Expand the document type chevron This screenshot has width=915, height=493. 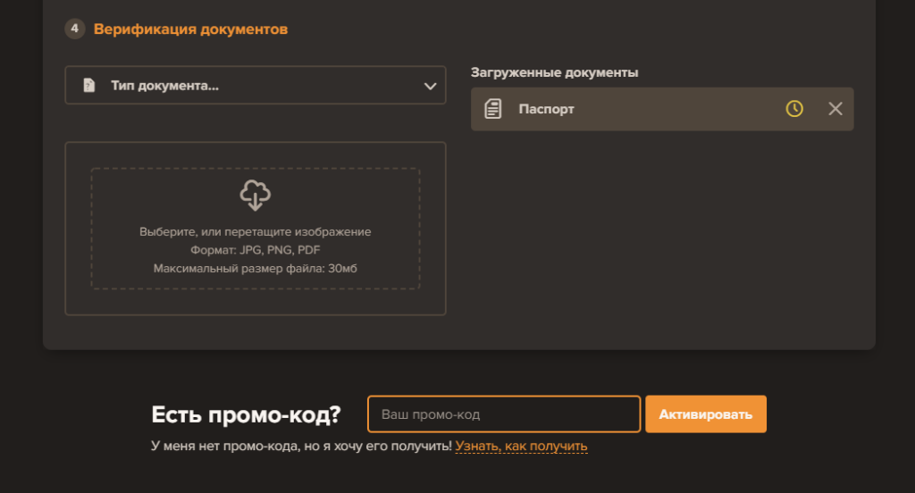(429, 86)
